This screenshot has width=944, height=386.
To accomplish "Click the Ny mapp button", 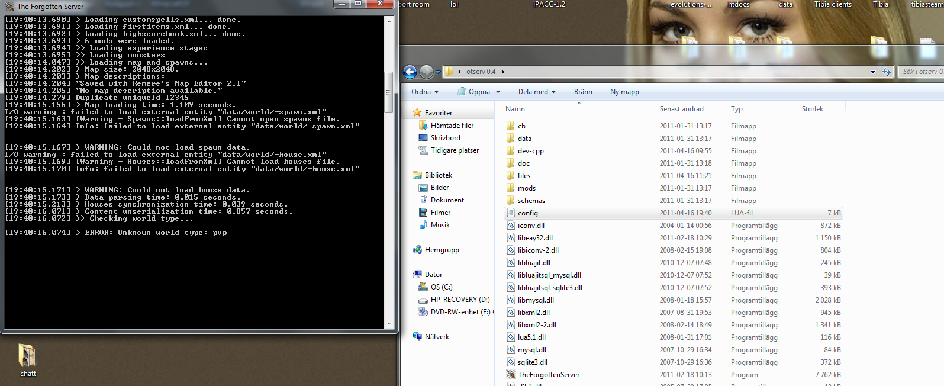I will coord(624,92).
